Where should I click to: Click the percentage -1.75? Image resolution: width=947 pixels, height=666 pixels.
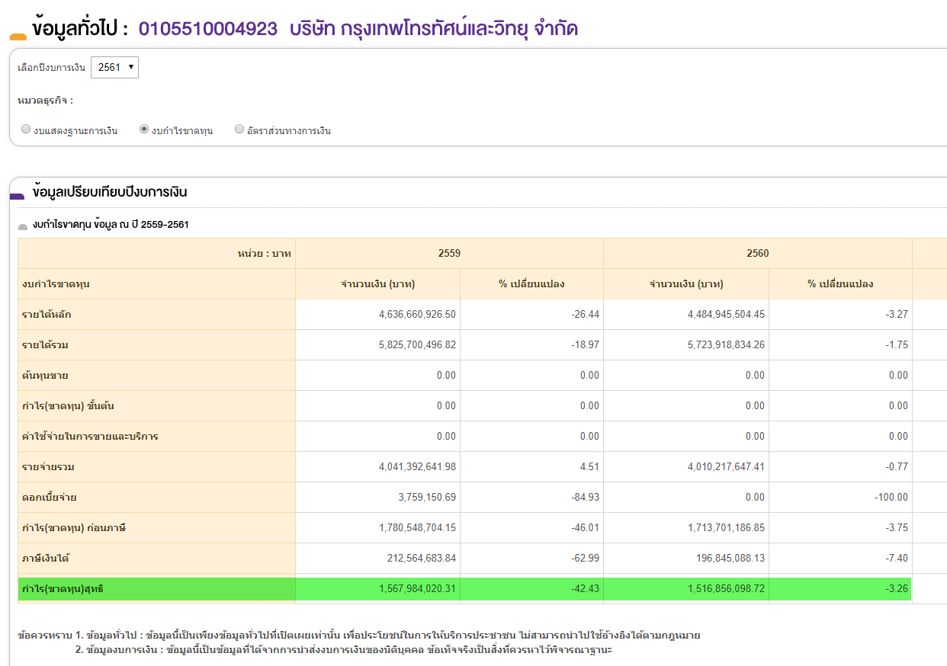click(x=896, y=345)
